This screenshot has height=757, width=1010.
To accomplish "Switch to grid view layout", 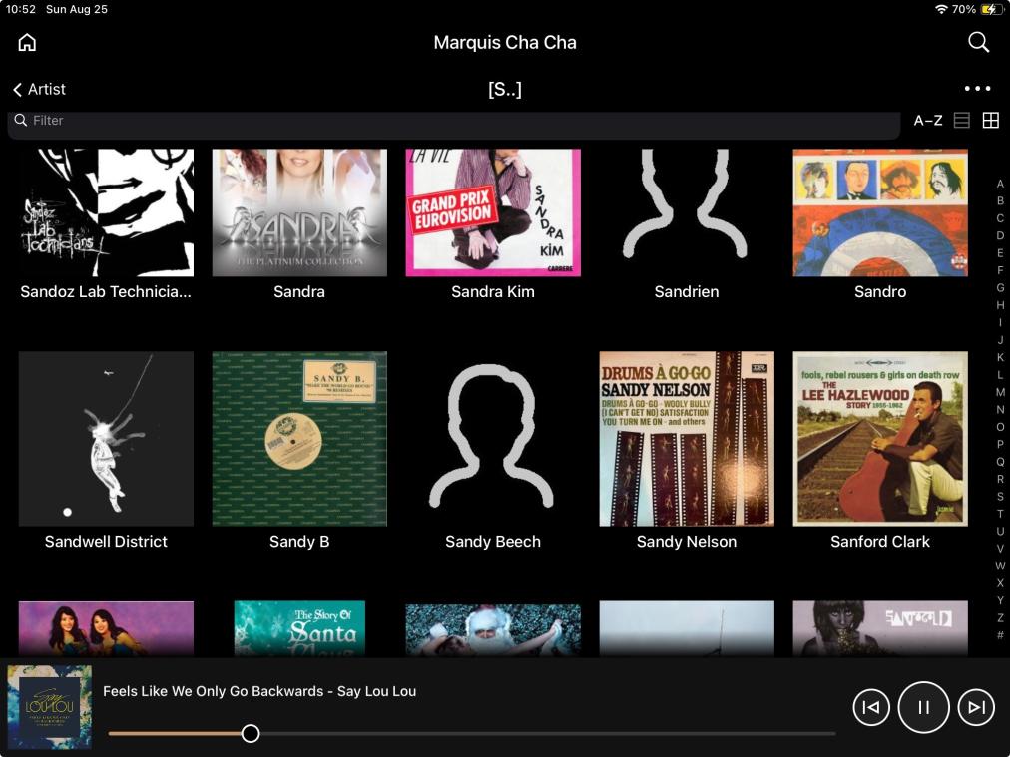I will point(990,120).
